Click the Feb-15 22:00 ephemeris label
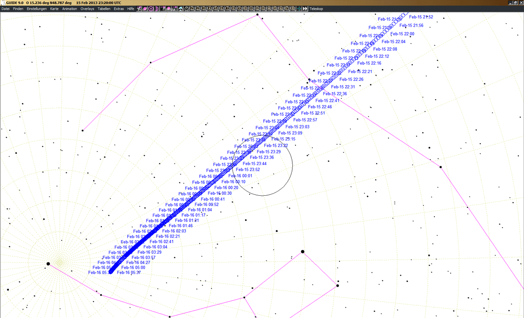The image size is (524, 318). [x=403, y=34]
